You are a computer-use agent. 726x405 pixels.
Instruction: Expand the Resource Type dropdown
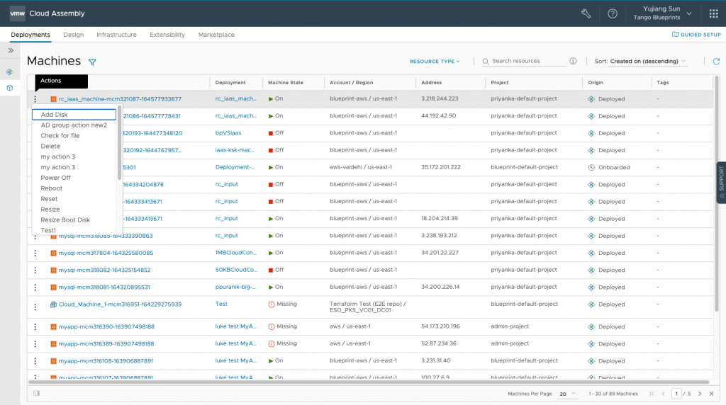[435, 61]
